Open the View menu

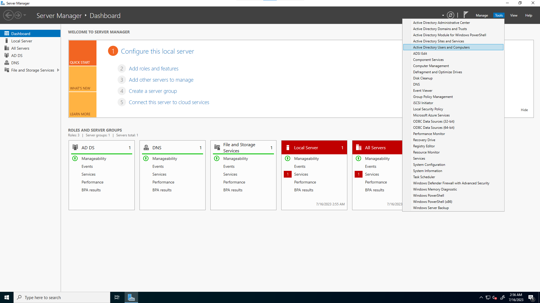pyautogui.click(x=514, y=15)
